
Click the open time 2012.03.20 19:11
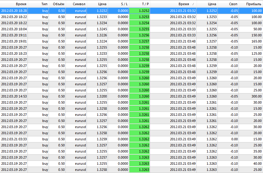coord(14,35)
